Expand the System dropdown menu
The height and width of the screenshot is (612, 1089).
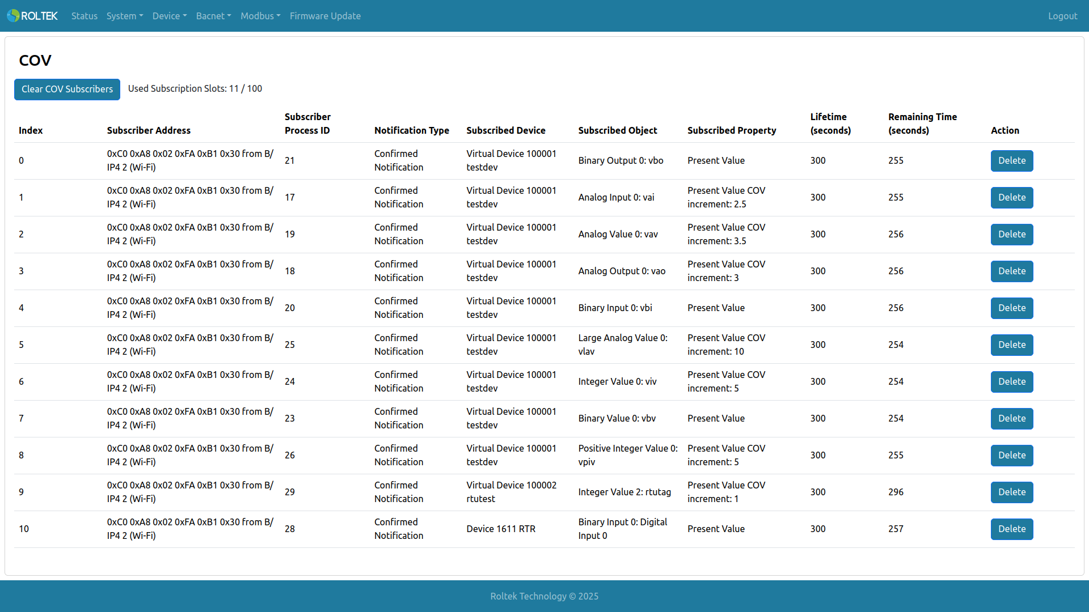click(x=125, y=16)
